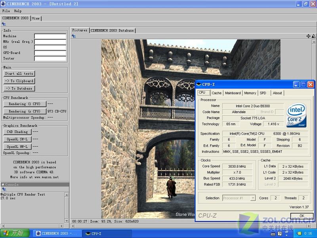Switch to the View tab
Viewport: 317px width, 238px height.
36,18
